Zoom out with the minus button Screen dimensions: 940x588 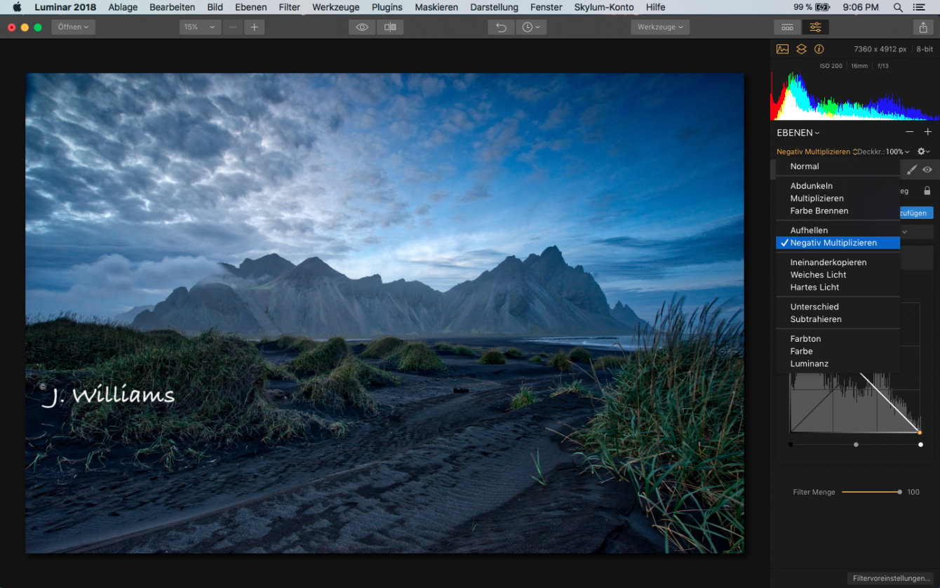233,27
